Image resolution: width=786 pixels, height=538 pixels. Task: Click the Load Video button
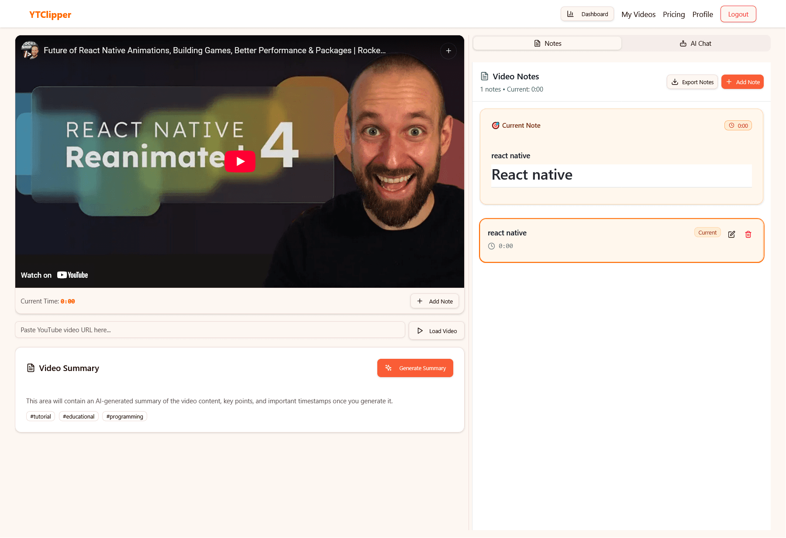(437, 331)
